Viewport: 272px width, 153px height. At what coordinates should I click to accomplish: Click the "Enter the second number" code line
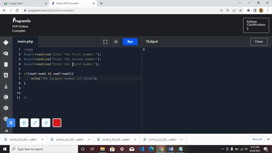[x=62, y=59]
